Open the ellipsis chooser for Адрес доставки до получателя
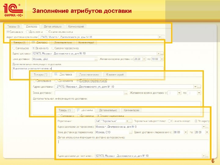The width and height of the screenshot is (220, 165). [207, 156]
